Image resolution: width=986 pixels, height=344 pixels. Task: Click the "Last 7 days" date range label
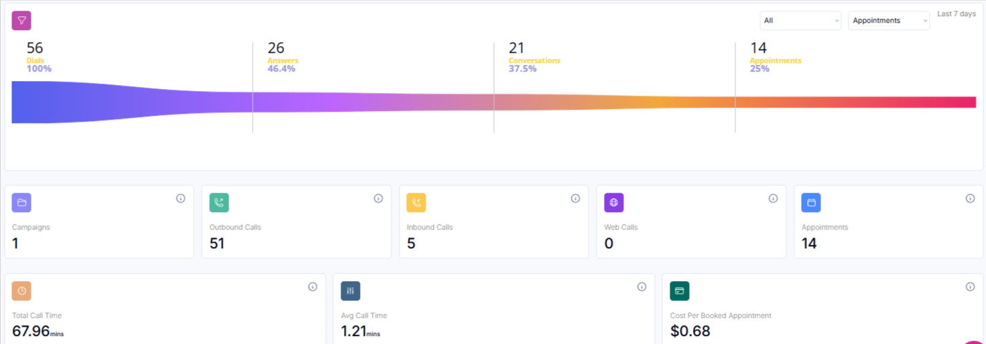point(956,14)
